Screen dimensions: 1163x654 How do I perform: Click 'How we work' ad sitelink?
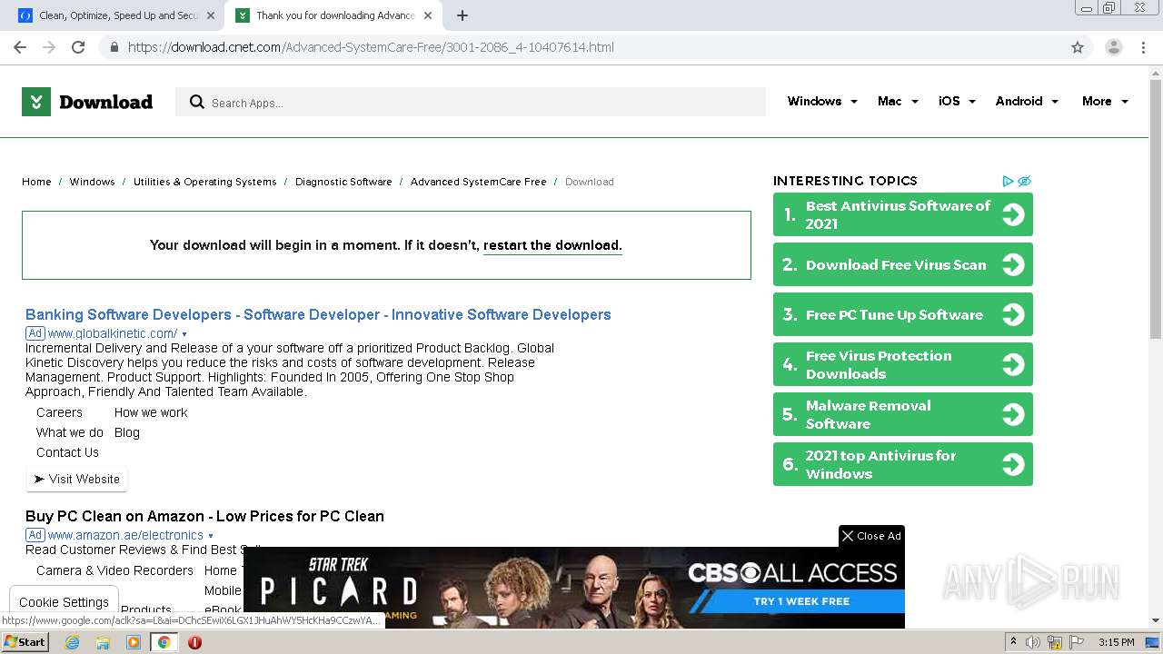pyautogui.click(x=151, y=412)
